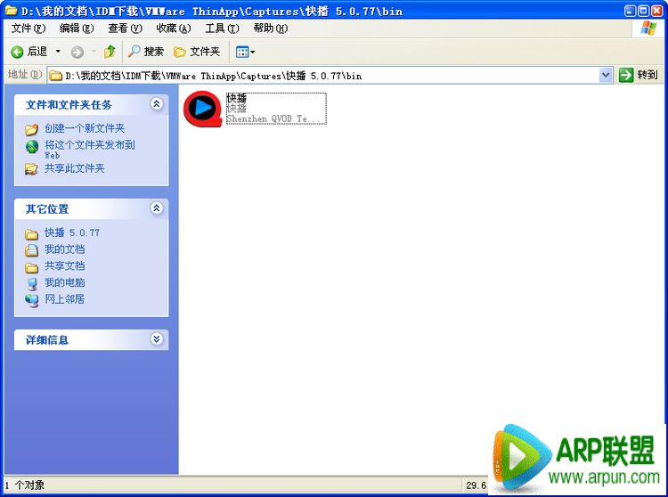Open the 查看(V) menu
Screen dimensions: 668x497
point(125,29)
